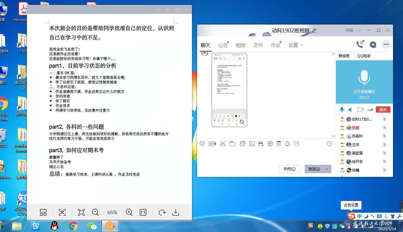Download the image with the save icon
This screenshot has width=403, height=232.
[x=176, y=212]
